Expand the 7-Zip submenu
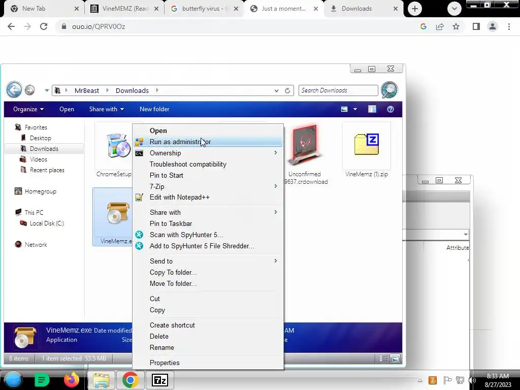This screenshot has width=520, height=390. coord(208,186)
